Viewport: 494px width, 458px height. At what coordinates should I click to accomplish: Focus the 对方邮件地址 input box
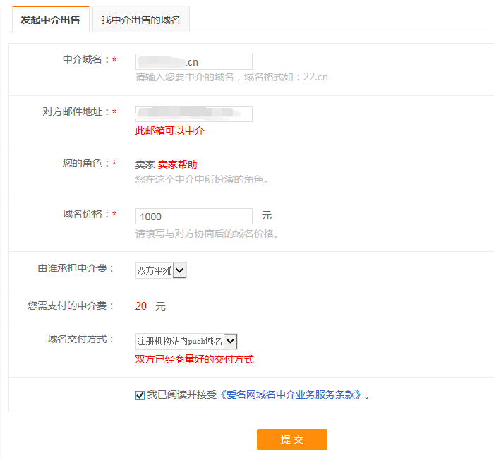193,114
